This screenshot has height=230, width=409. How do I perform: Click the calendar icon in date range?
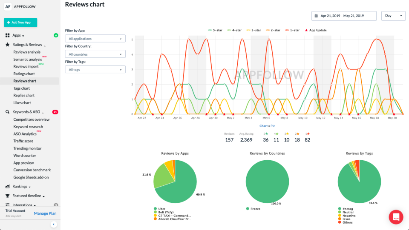click(x=316, y=16)
